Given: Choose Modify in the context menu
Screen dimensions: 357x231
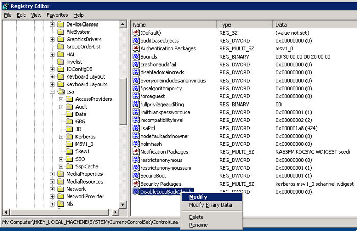Looking at the screenshot, I should pyautogui.click(x=212, y=197).
